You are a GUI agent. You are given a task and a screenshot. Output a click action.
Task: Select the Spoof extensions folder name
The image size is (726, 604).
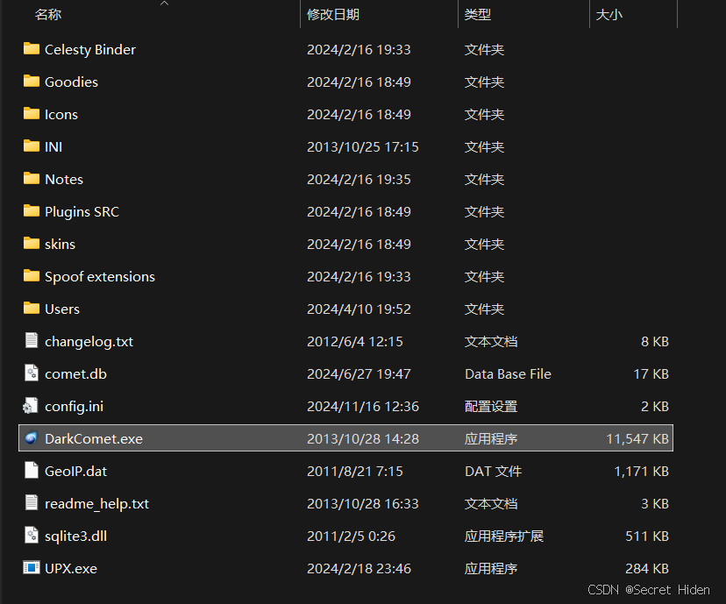click(100, 276)
